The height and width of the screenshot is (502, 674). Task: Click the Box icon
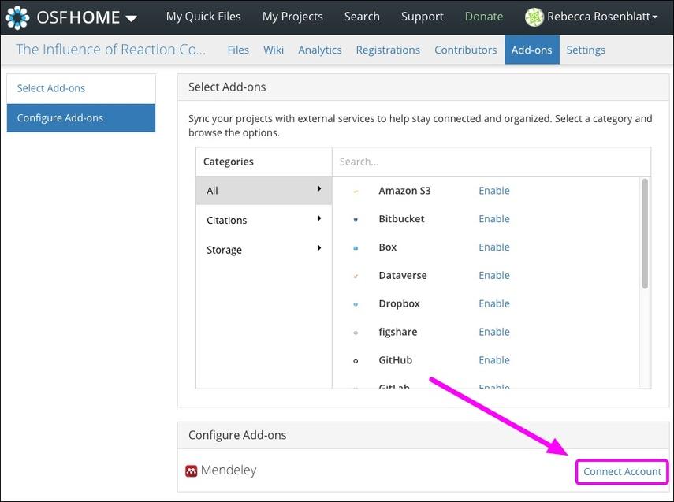tap(356, 248)
